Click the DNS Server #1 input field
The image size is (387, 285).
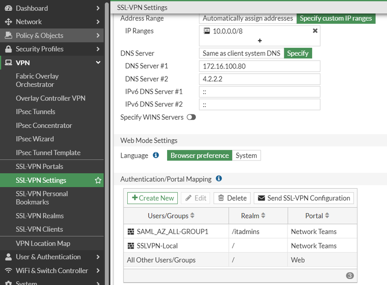coord(260,66)
